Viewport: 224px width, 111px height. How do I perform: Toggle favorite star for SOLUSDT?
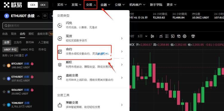point(4,92)
